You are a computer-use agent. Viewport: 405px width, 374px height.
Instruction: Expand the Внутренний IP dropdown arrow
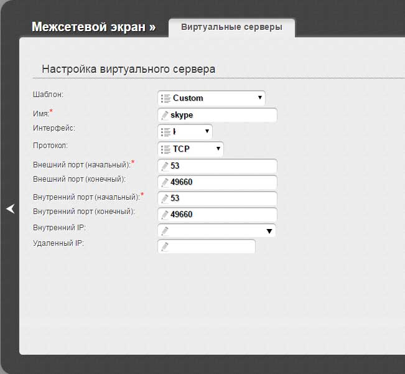(269, 231)
